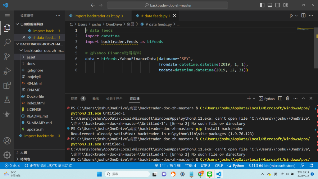Open editor more actions ellipsis

click(x=311, y=16)
